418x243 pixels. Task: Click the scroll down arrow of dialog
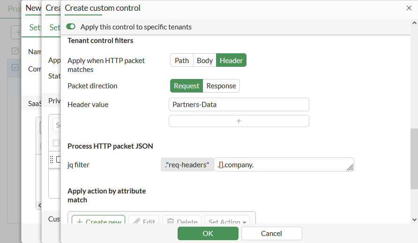414,219
